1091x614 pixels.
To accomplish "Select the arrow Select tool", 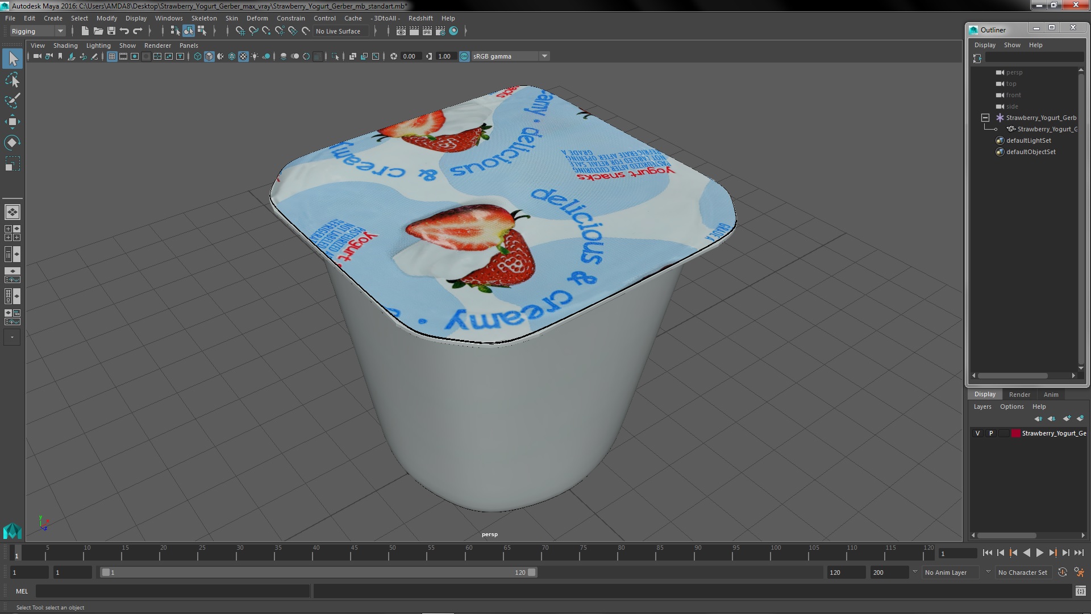I will [13, 59].
